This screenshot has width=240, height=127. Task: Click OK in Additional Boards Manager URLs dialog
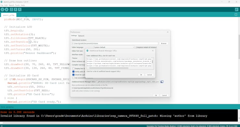pos(141,75)
